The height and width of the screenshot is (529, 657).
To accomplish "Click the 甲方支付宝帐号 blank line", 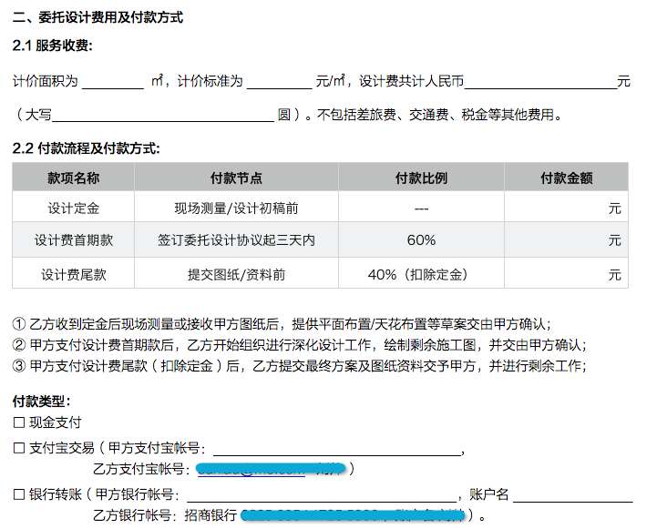I will (x=337, y=449).
